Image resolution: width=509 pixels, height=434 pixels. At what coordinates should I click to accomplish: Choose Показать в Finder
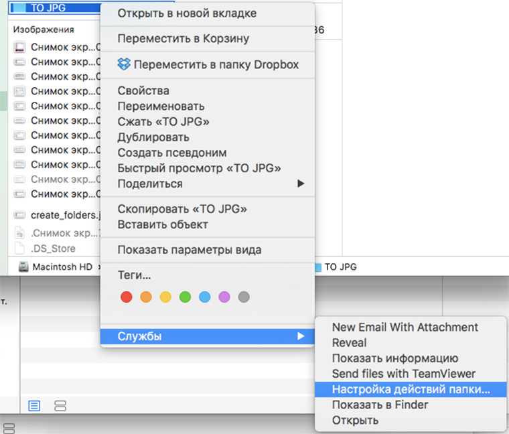click(411, 405)
